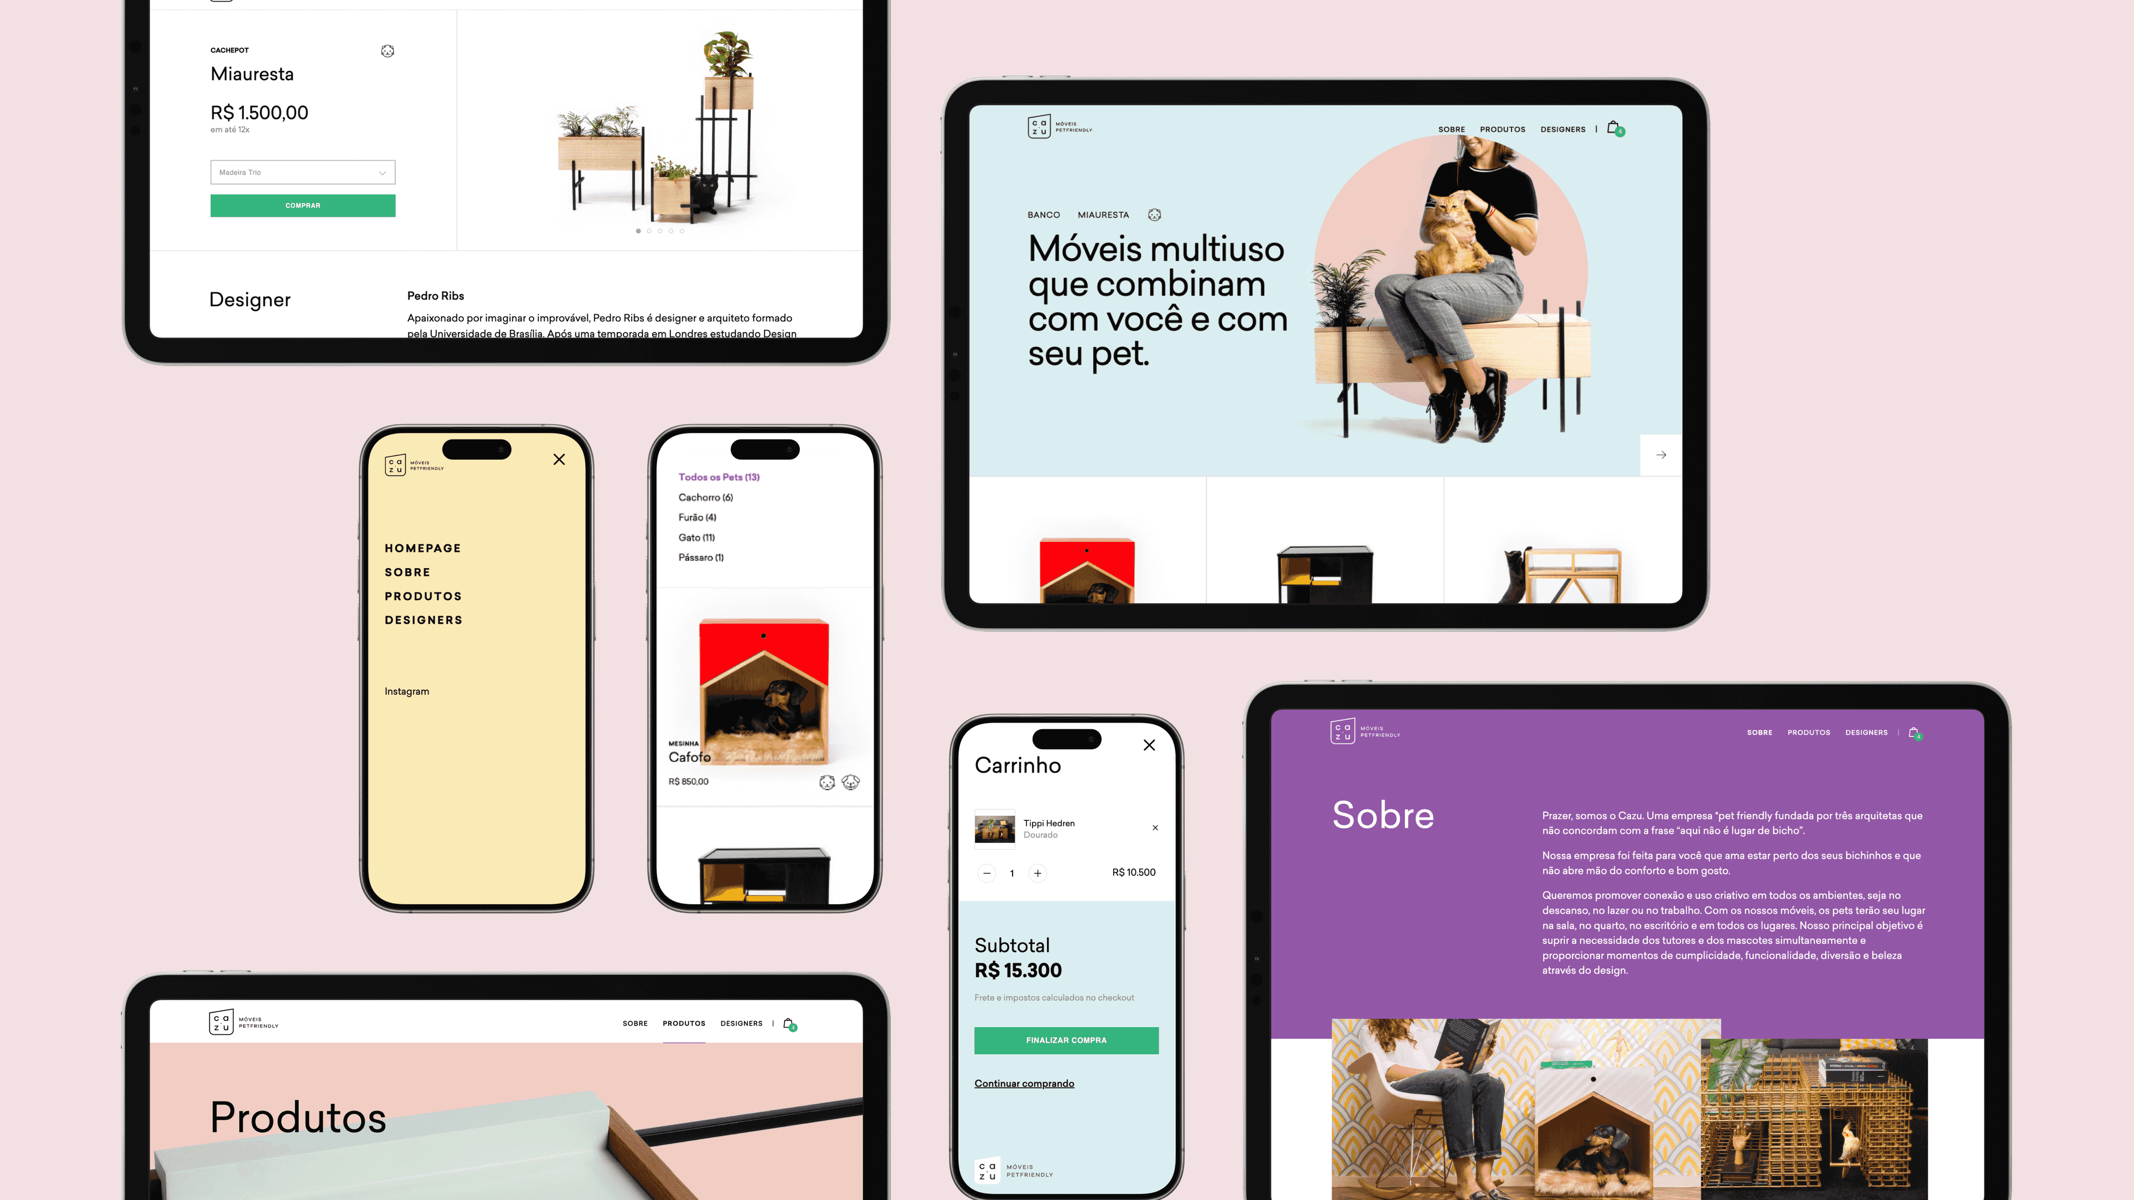
Task: Click the Todos os Pets (13) filter toggle
Action: pos(718,476)
